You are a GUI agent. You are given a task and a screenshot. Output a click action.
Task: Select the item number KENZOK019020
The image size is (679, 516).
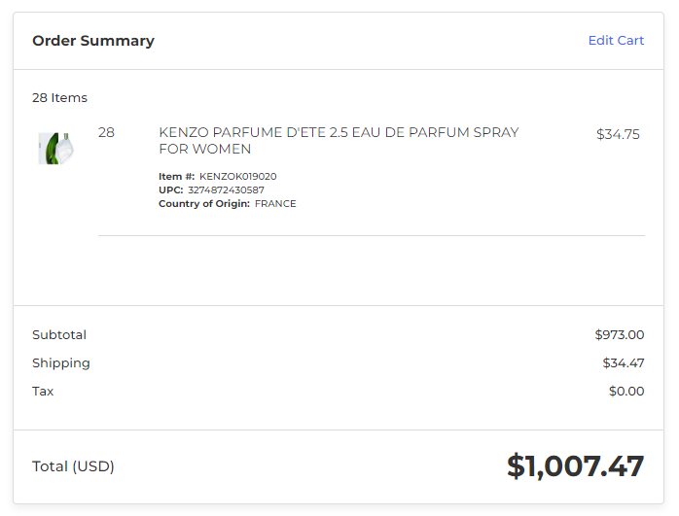click(x=237, y=177)
